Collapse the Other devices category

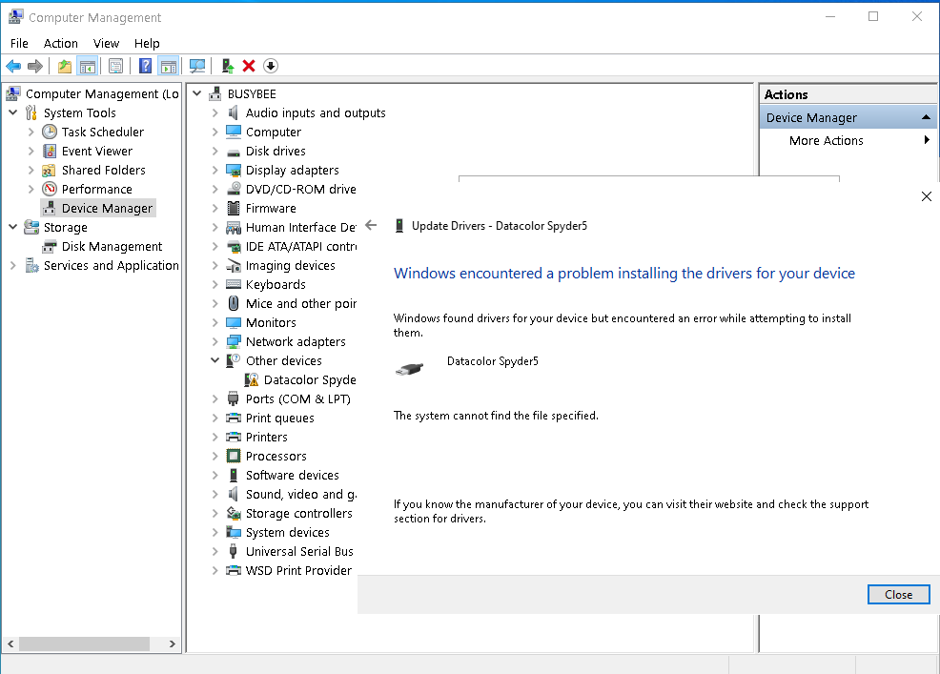pyautogui.click(x=215, y=360)
